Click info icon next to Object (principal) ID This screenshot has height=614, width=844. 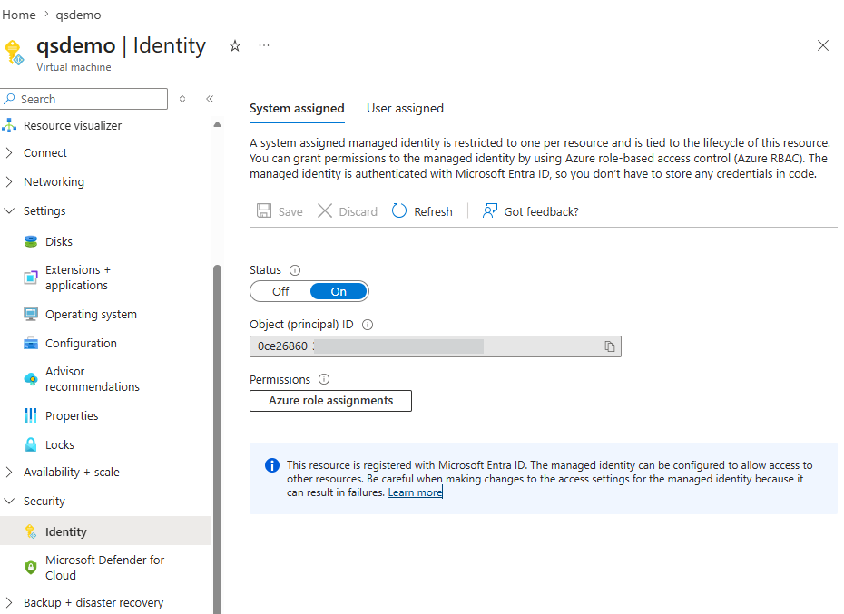click(x=368, y=325)
